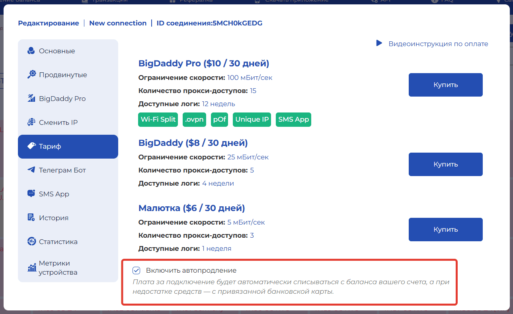Click the Малютка ($6 / 30 дней) heading
The width and height of the screenshot is (513, 314).
pos(191,208)
